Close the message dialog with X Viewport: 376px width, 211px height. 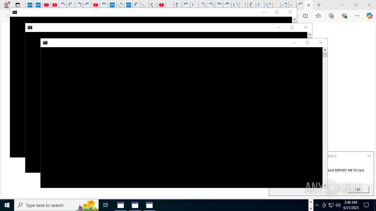pos(369,156)
